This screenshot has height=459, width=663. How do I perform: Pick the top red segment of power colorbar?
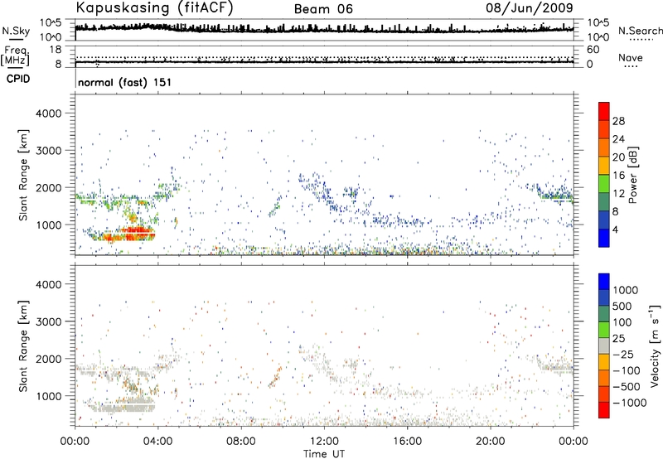(x=604, y=112)
